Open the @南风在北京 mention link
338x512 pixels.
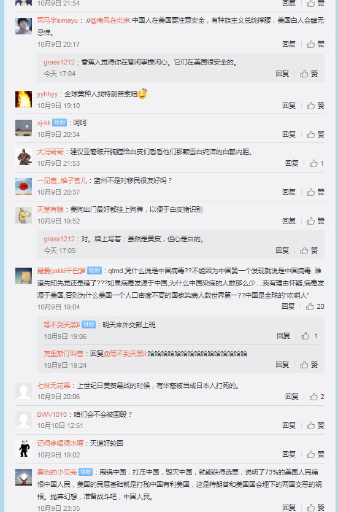(x=110, y=21)
